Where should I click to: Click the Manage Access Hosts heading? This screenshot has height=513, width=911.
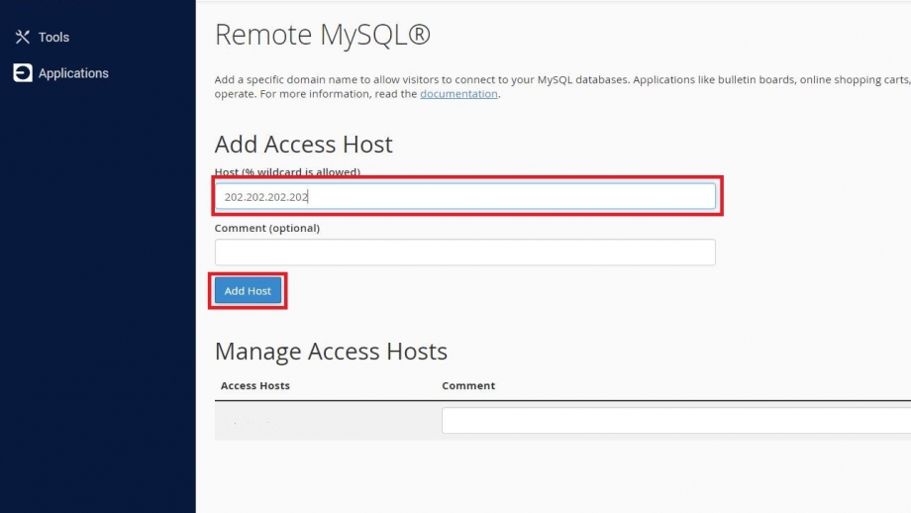(x=331, y=352)
